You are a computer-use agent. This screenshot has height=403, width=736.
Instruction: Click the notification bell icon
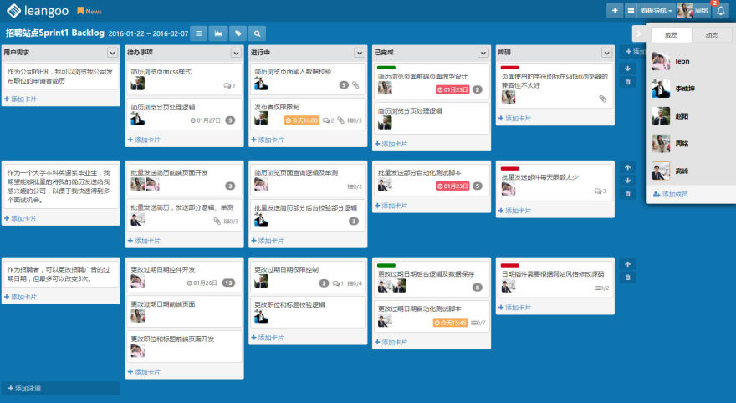pyautogui.click(x=720, y=11)
